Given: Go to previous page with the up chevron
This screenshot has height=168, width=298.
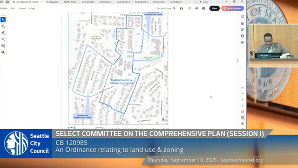Looking at the screenshot, I should [242, 100].
